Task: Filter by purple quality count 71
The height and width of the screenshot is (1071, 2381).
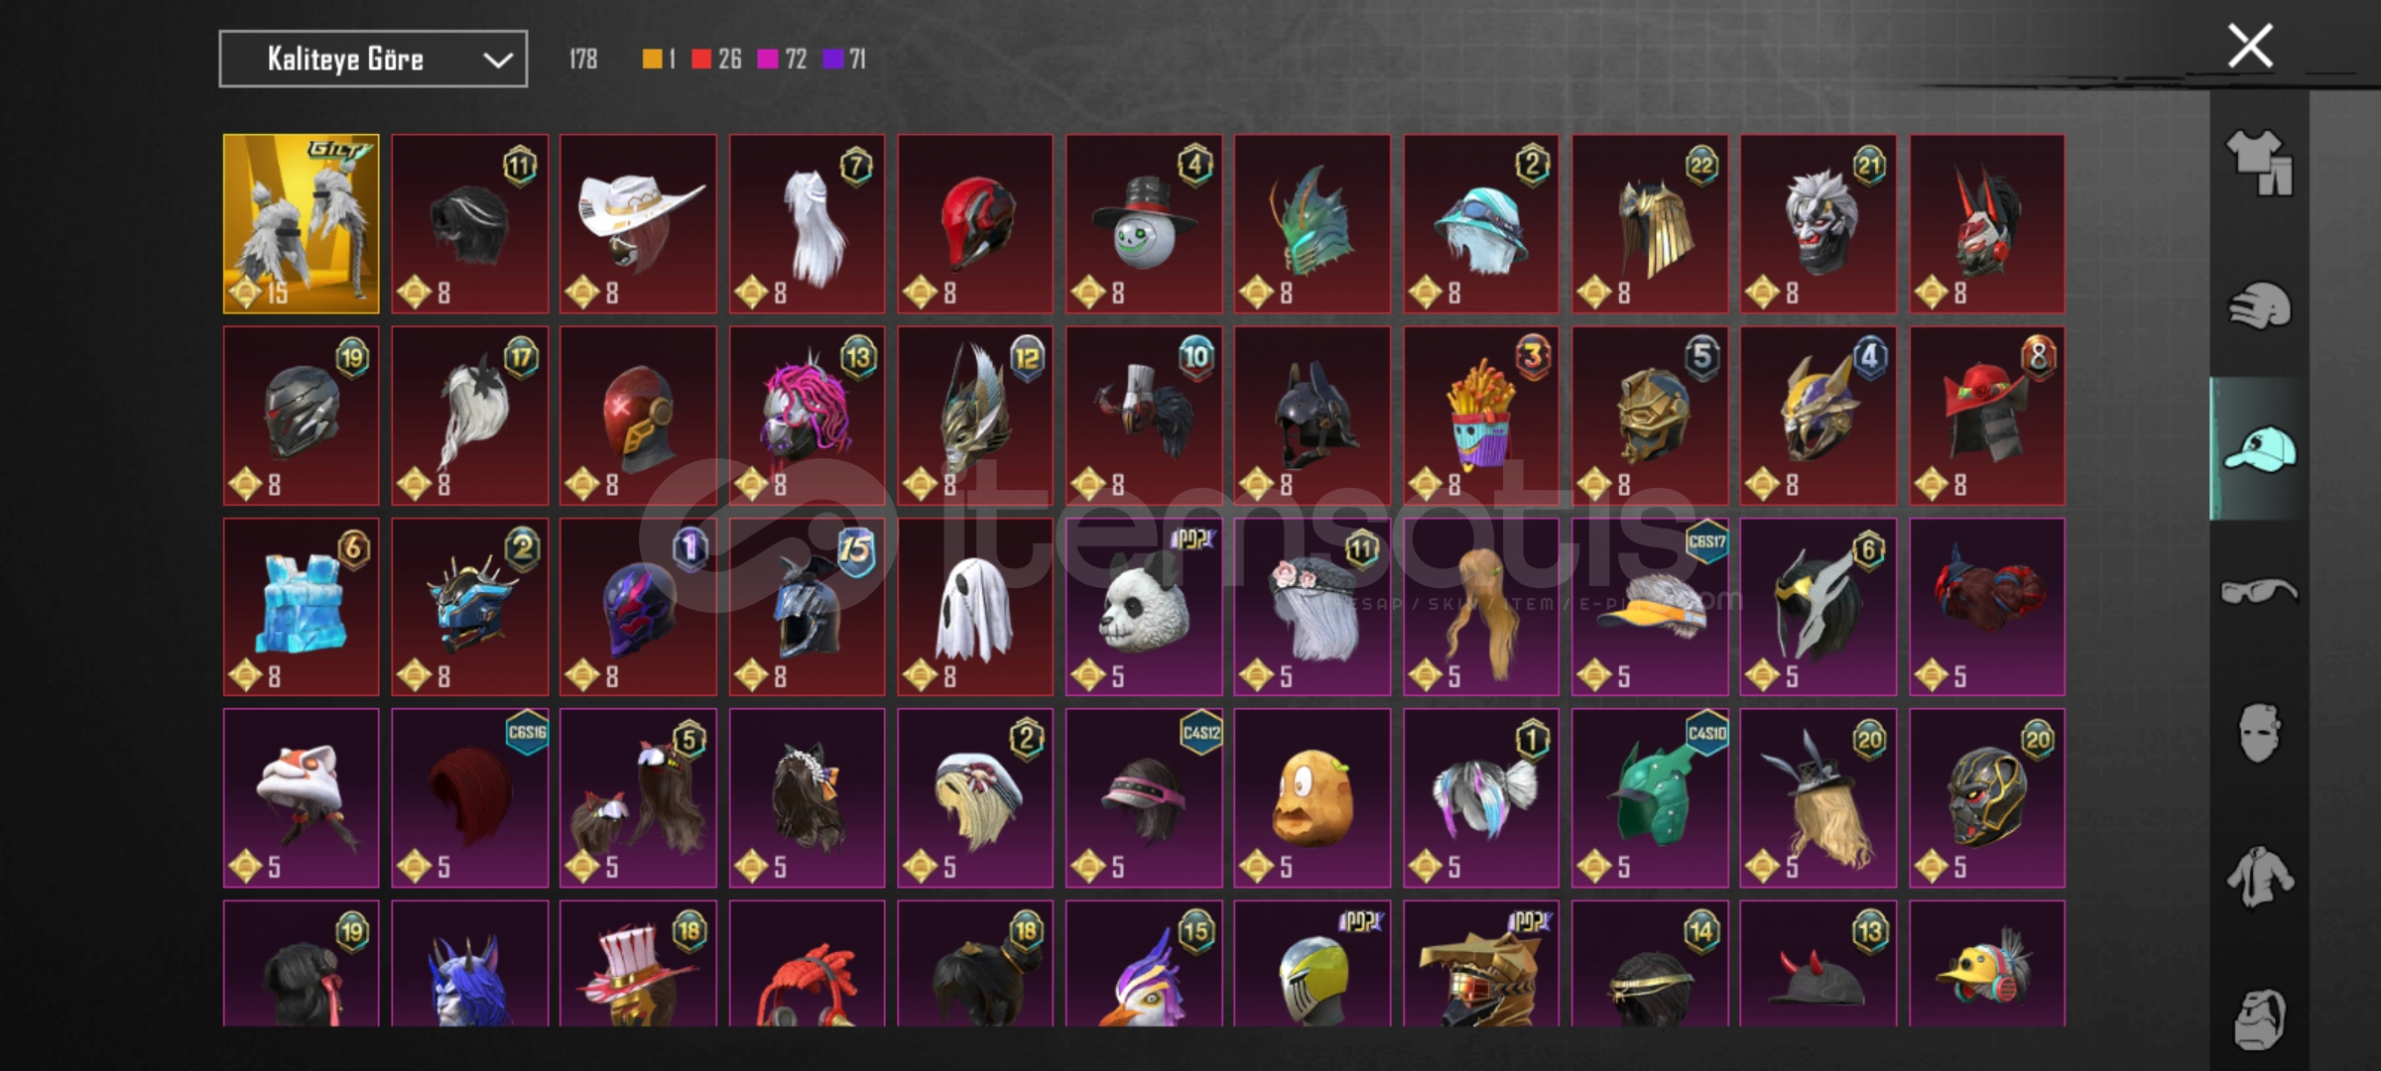Action: click(x=845, y=59)
